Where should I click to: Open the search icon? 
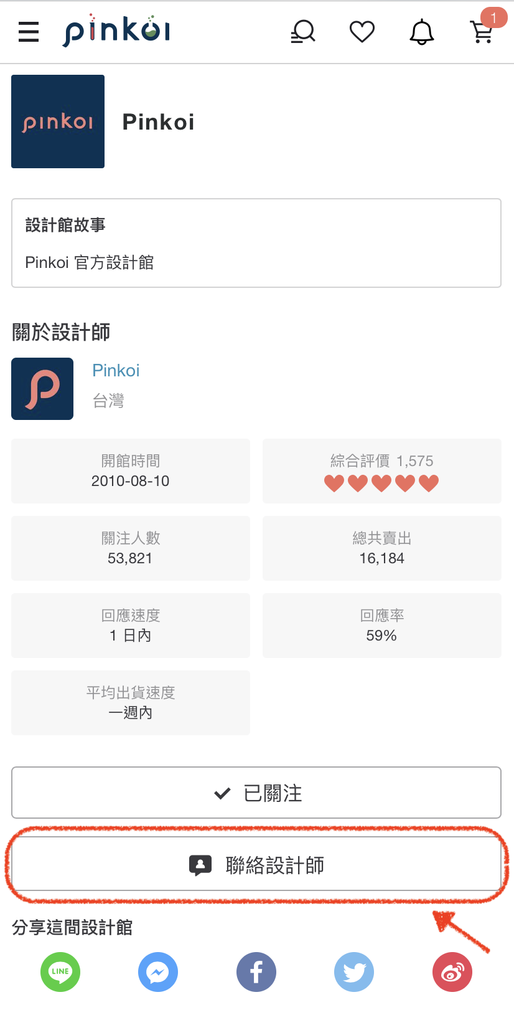coord(303,32)
